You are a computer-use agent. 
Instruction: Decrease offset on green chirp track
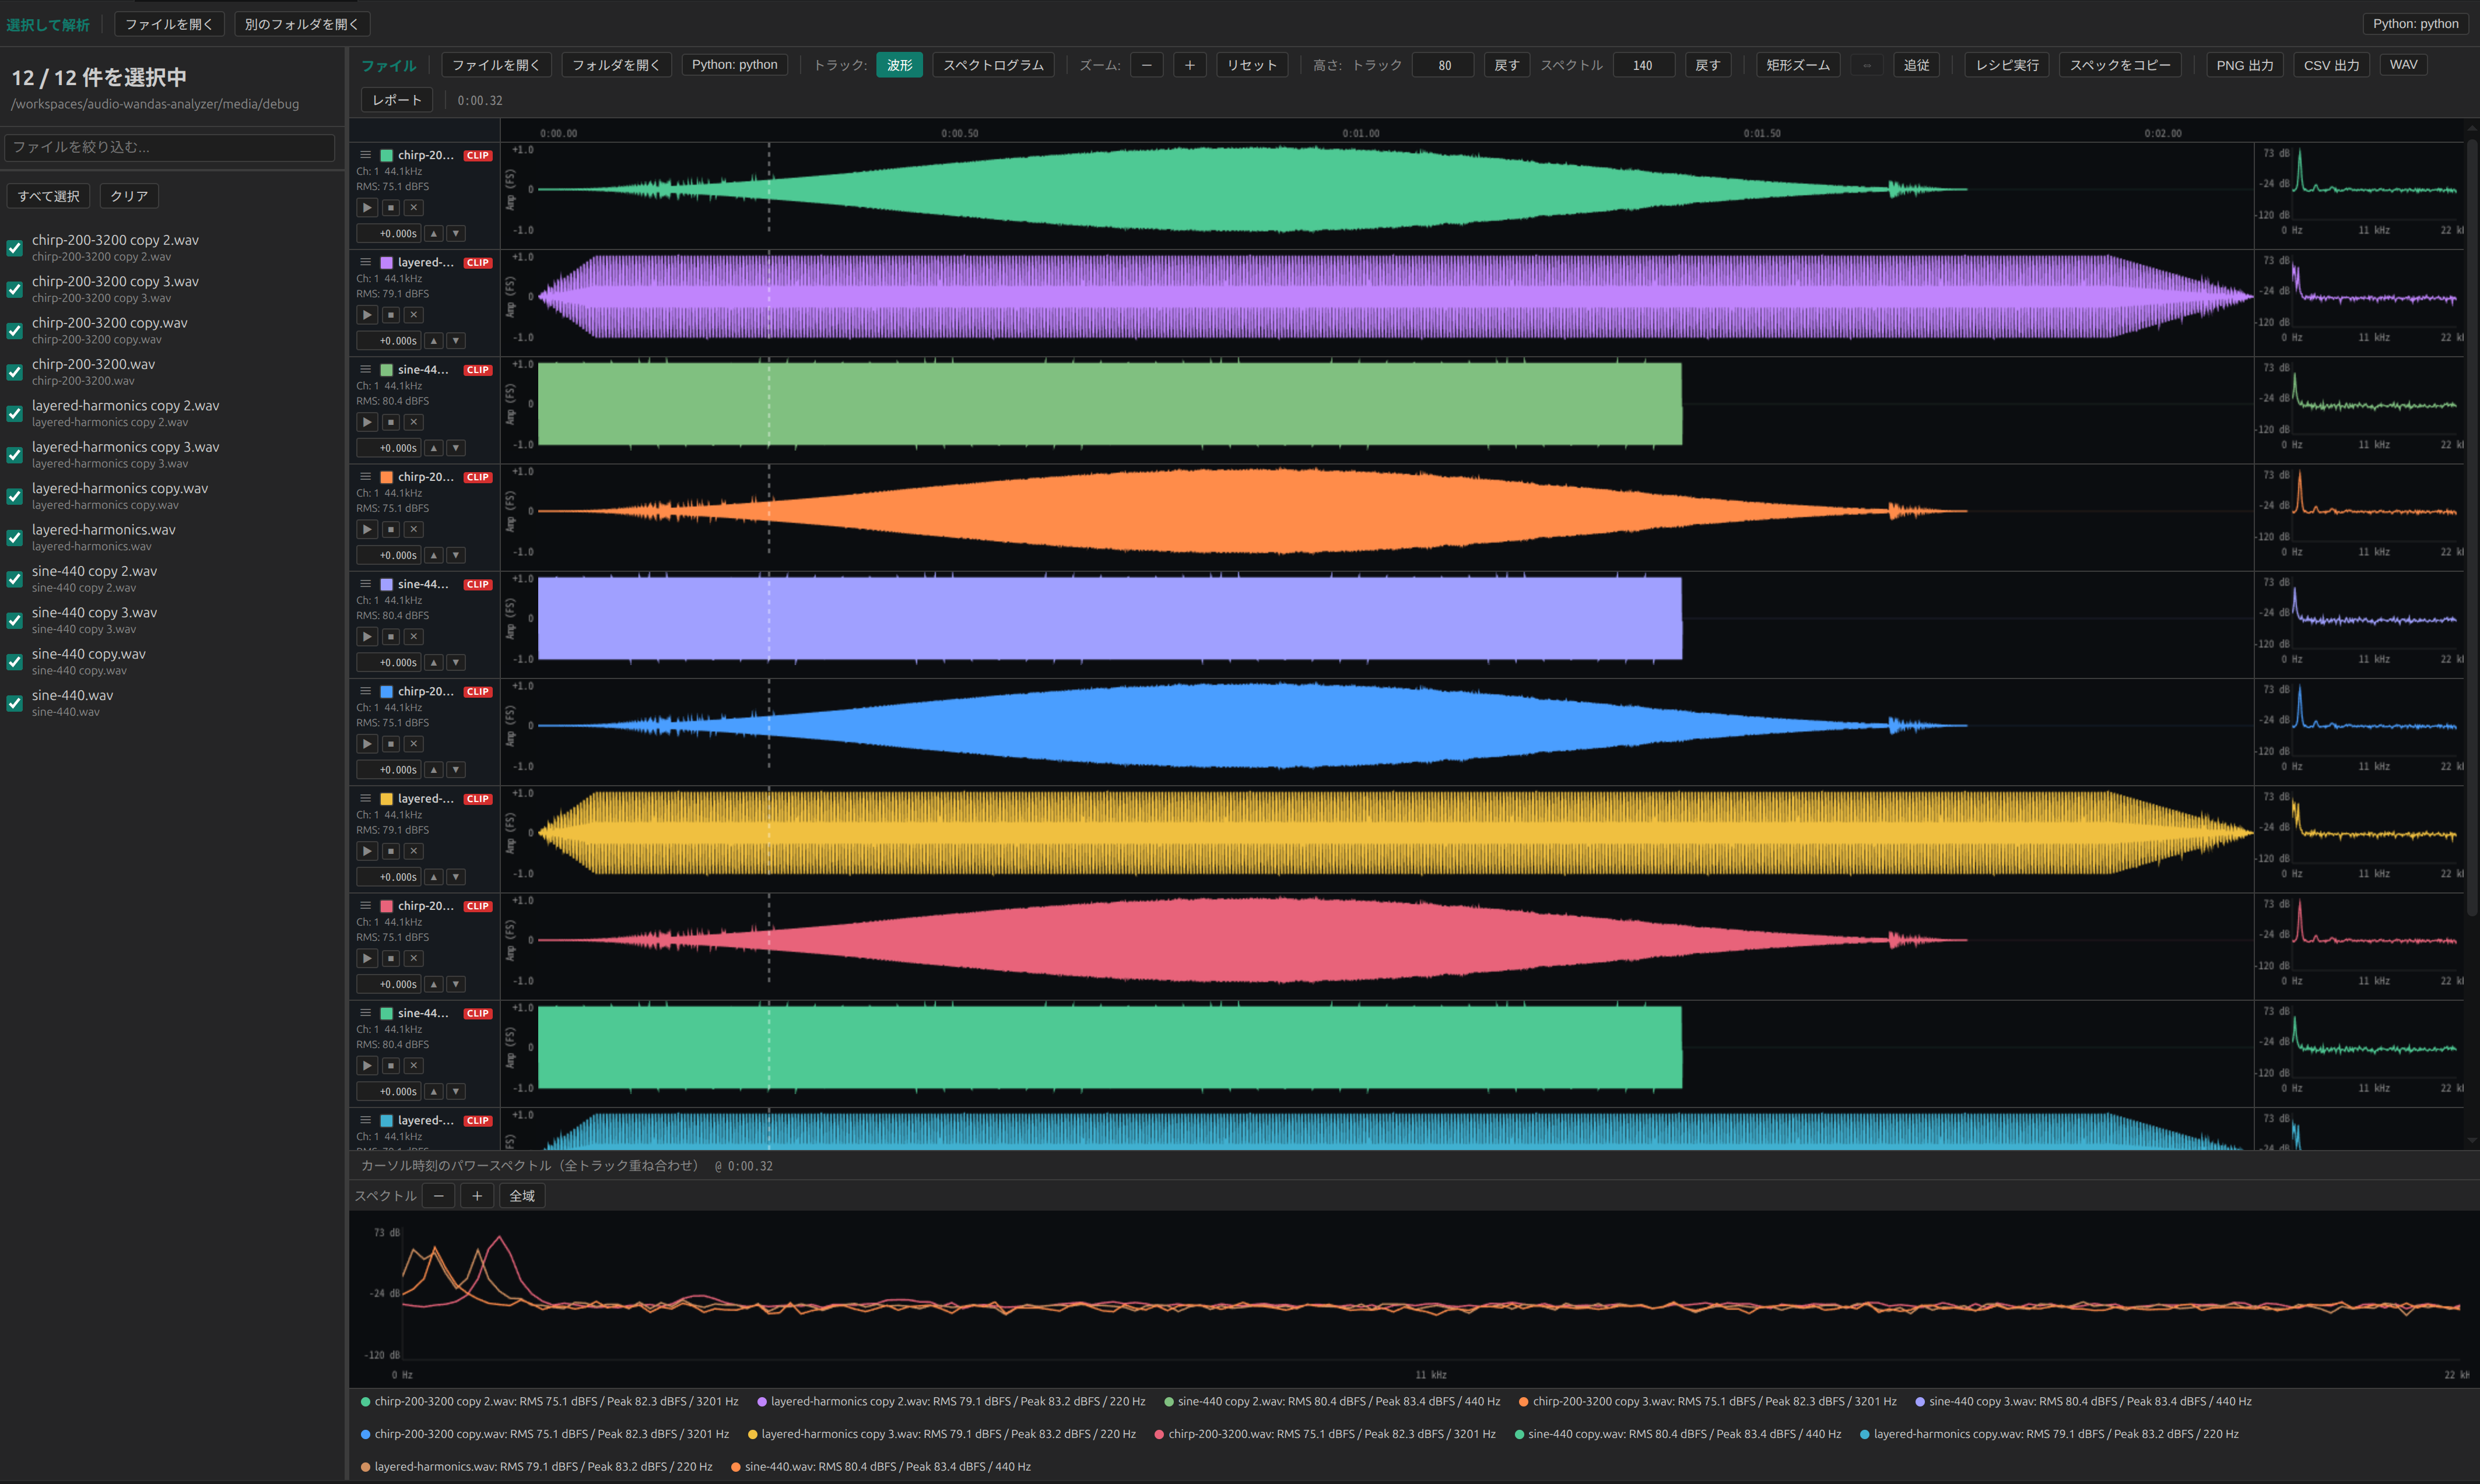pyautogui.click(x=456, y=234)
